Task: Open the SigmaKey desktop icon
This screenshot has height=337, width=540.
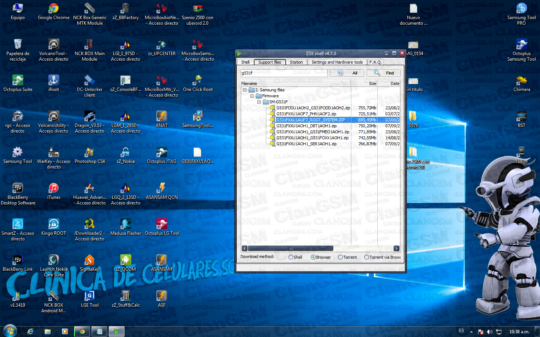Action: click(x=90, y=263)
